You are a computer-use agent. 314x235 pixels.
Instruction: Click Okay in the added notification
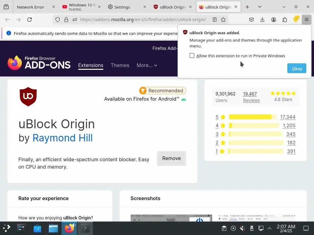click(297, 68)
